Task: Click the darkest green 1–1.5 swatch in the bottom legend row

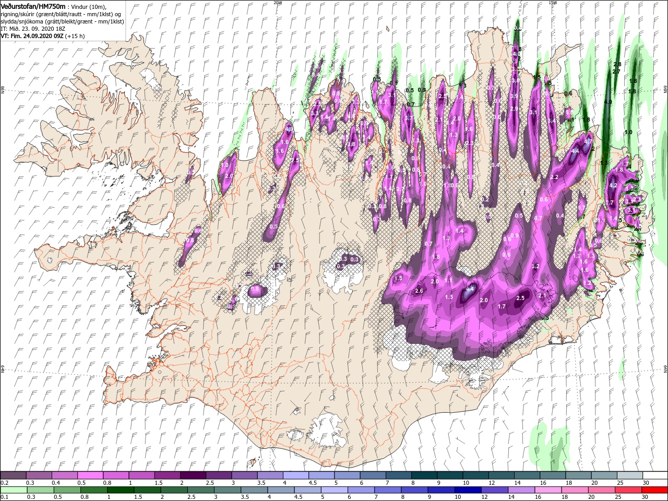Action: click(x=121, y=490)
